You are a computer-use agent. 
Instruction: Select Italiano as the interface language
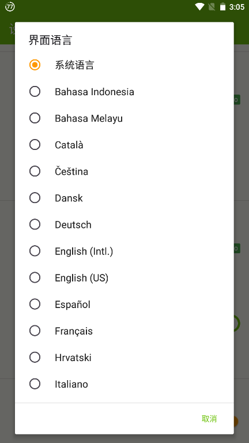(x=124, y=384)
